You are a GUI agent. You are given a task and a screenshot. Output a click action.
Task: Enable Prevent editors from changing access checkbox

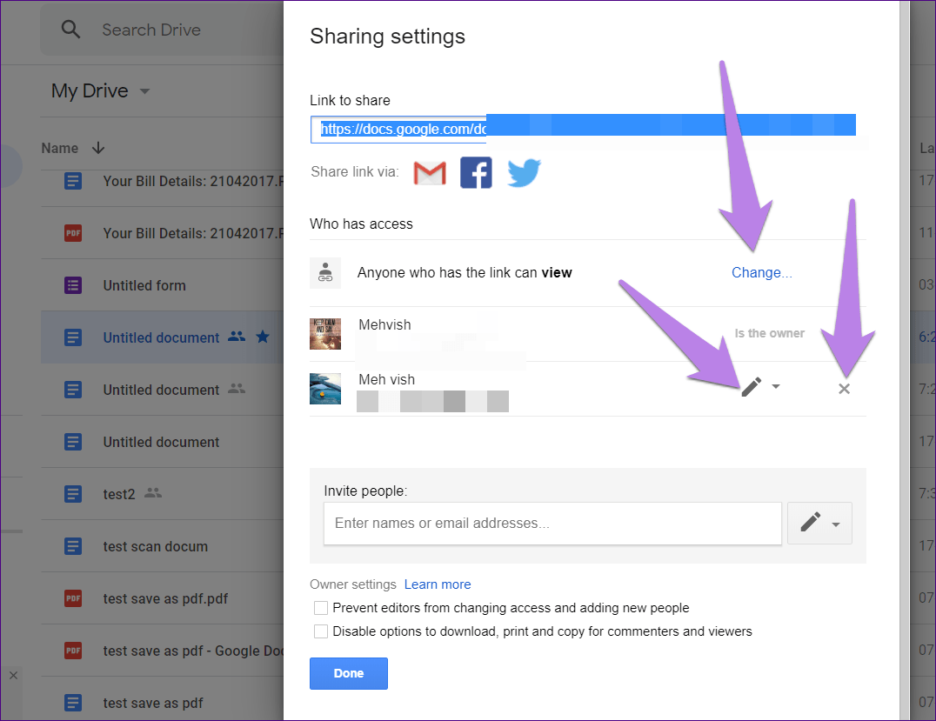tap(321, 608)
